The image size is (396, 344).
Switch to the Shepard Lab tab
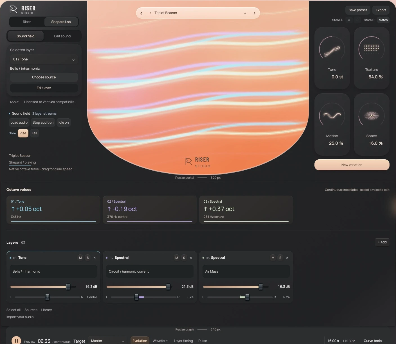click(61, 22)
